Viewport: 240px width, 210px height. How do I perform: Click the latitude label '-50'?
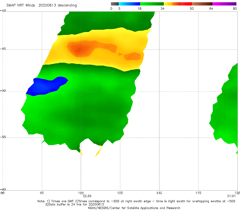point(3,90)
